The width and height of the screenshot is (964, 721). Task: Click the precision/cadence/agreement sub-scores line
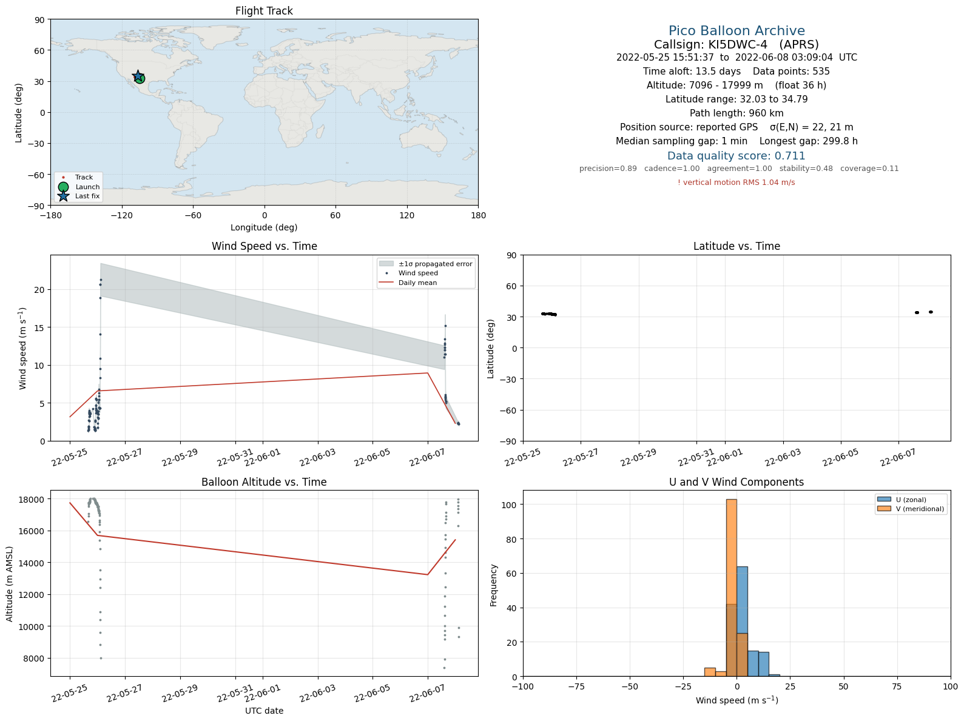click(x=739, y=169)
